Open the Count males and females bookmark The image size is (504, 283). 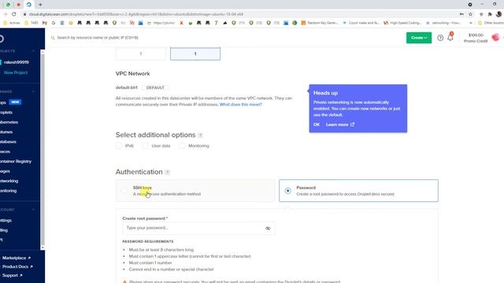(361, 23)
